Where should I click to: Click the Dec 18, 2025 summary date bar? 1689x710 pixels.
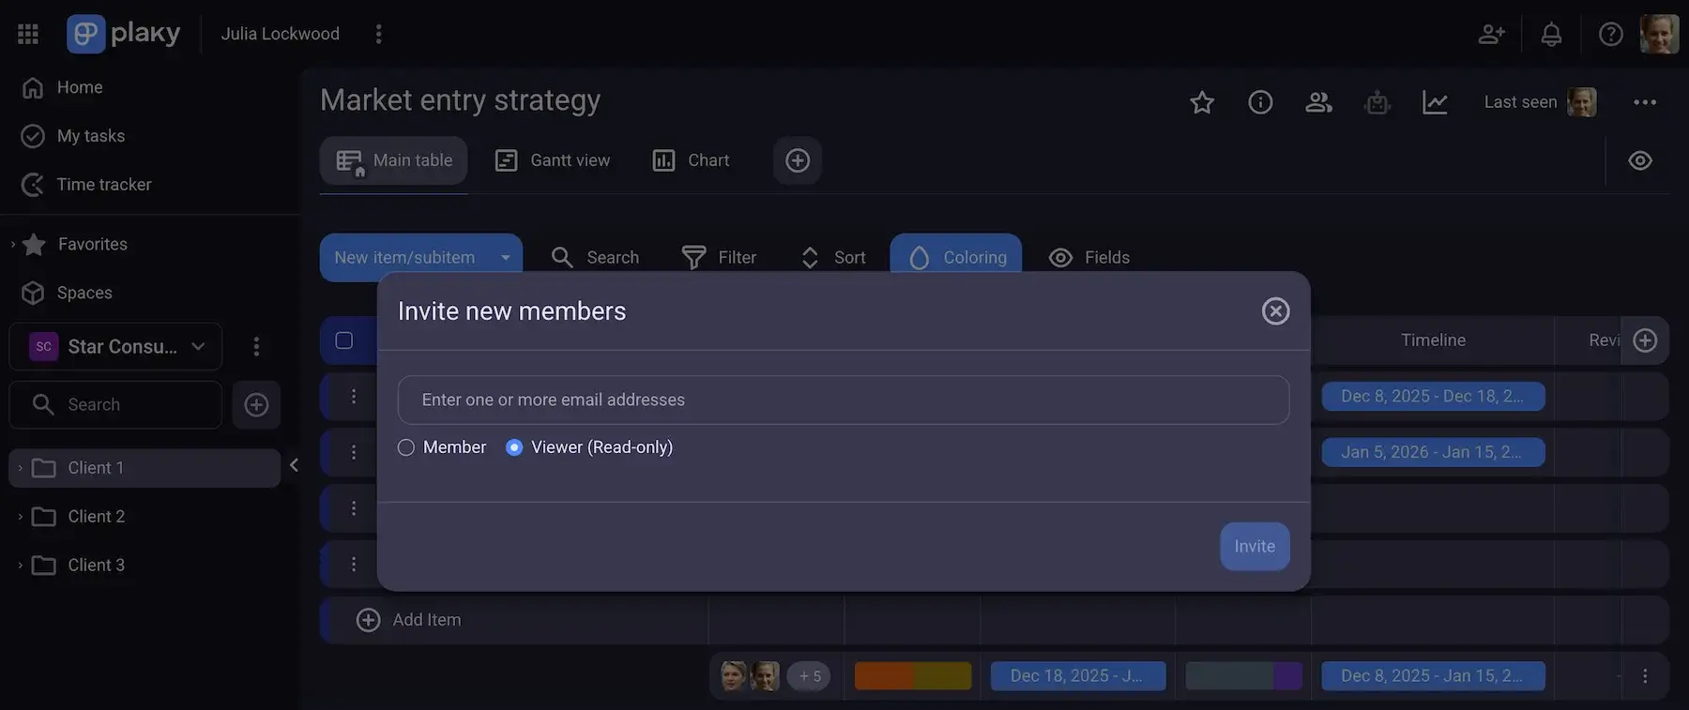tap(1078, 676)
